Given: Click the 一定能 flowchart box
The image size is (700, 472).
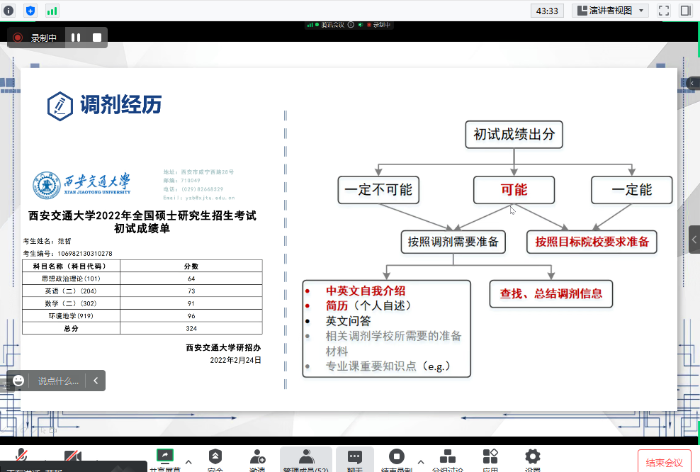Looking at the screenshot, I should (x=632, y=190).
